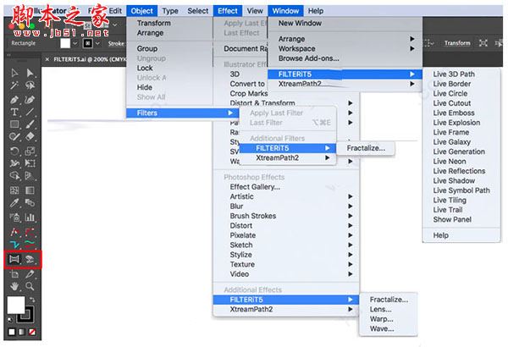Choose the Rectangle tool in toolbar

click(x=14, y=124)
